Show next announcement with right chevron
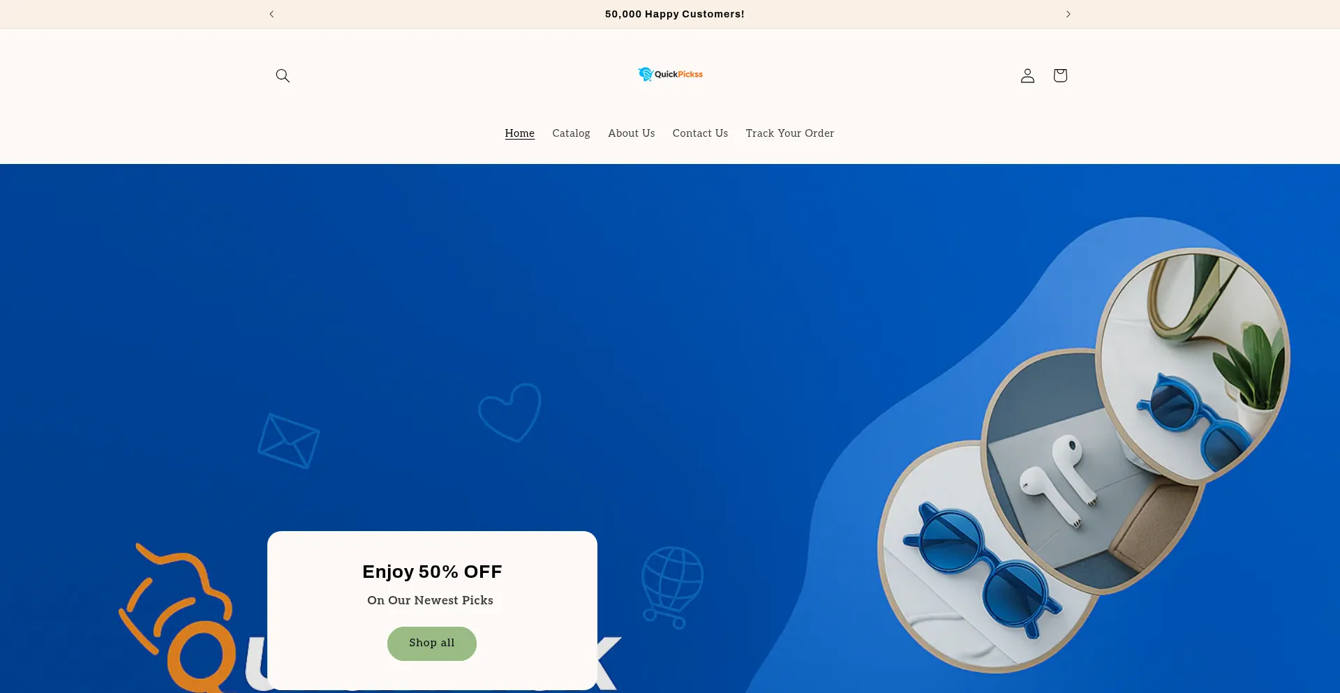The image size is (1340, 693). click(x=1068, y=14)
